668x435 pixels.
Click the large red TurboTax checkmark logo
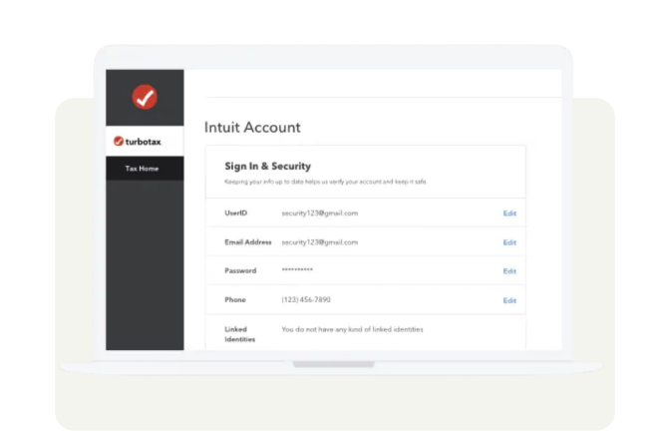point(145,97)
